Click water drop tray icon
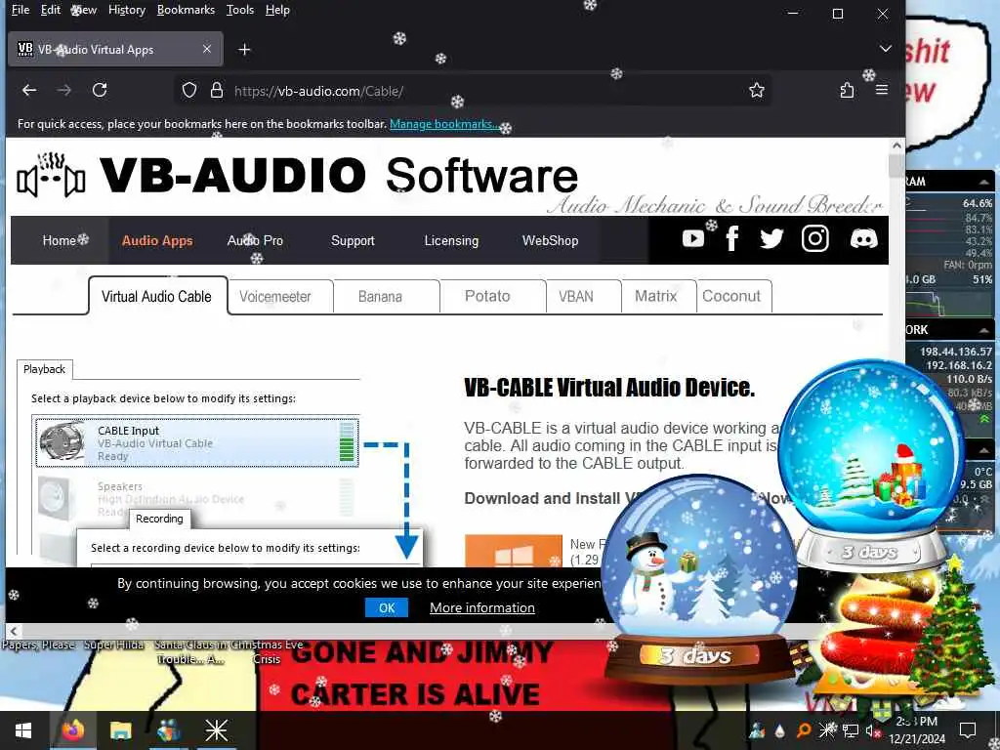Viewport: 1000px width, 750px height. pyautogui.click(x=780, y=730)
